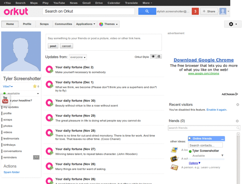Viewport: 245px width, 184px height.
Task: Click the green available status dot
Action: (x=5, y=94)
